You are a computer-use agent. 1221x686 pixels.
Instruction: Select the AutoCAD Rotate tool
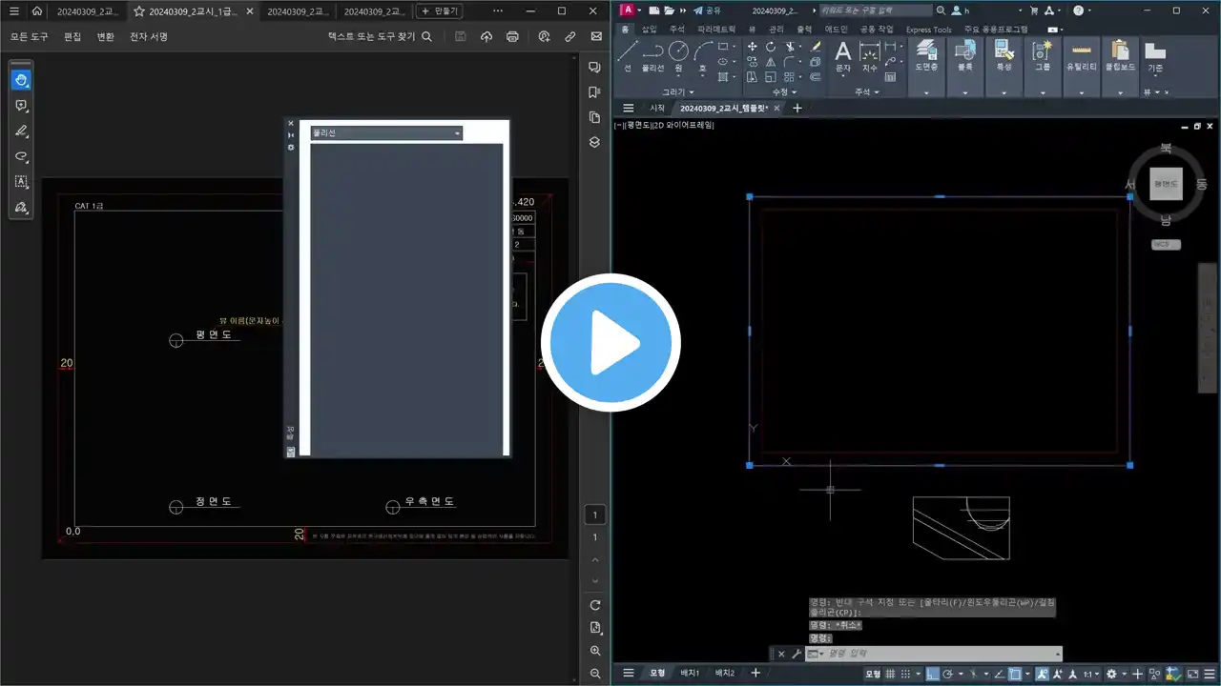[x=771, y=46]
